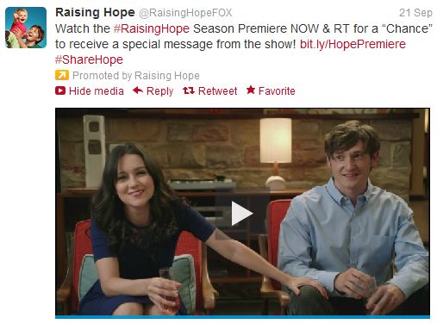The image size is (437, 324).
Task: Click the orange promoted arrow icon
Action: 62,75
